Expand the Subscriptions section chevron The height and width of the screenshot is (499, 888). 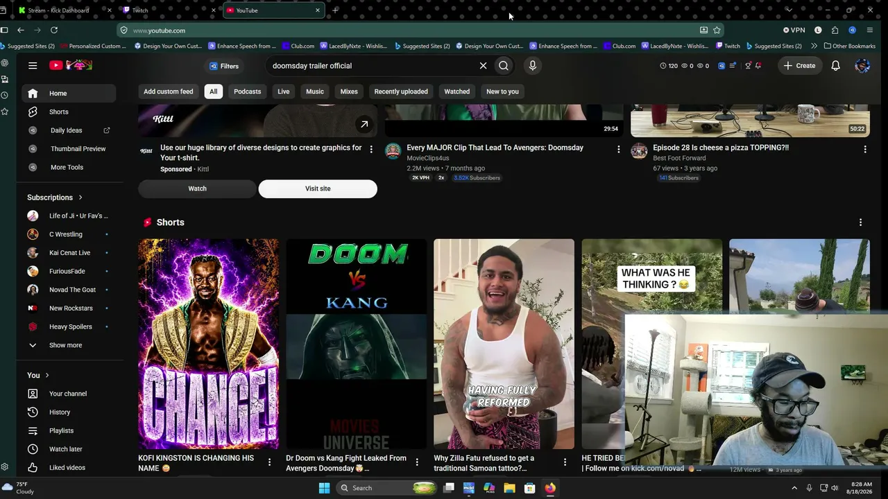80,198
